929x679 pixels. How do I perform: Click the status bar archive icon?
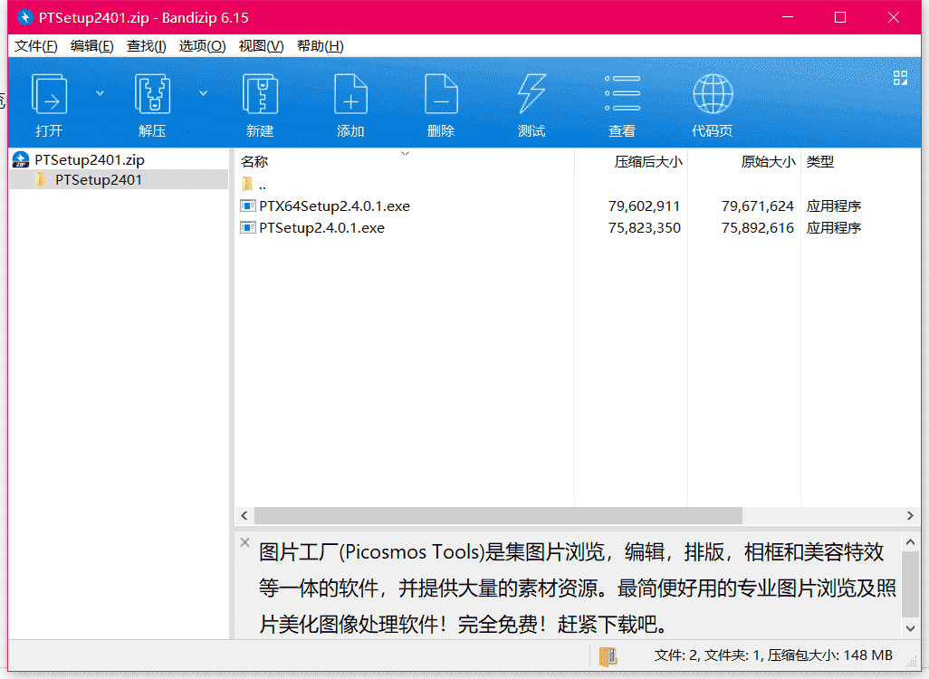pyautogui.click(x=608, y=655)
